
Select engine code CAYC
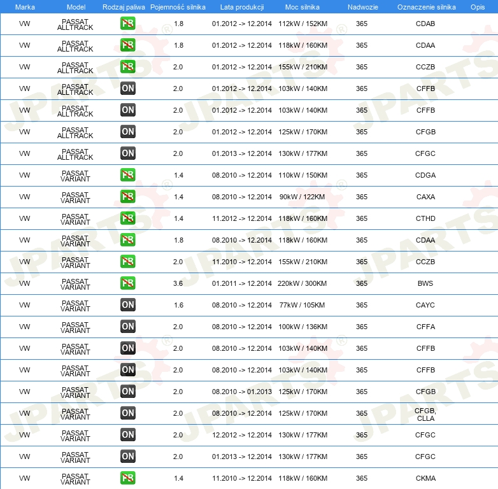tap(425, 305)
